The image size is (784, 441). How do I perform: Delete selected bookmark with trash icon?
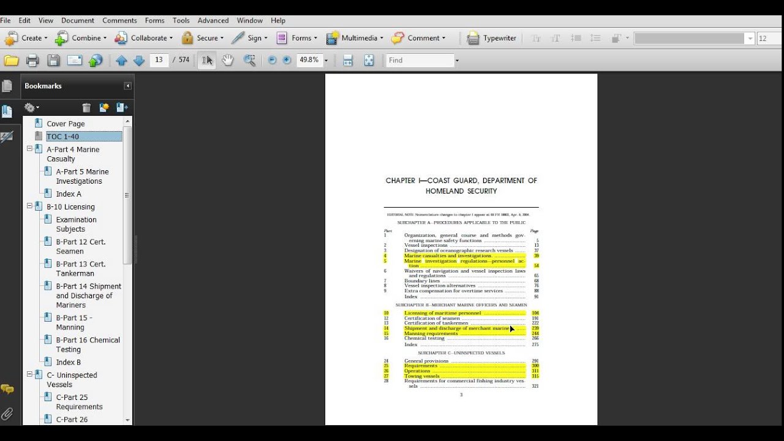click(86, 108)
